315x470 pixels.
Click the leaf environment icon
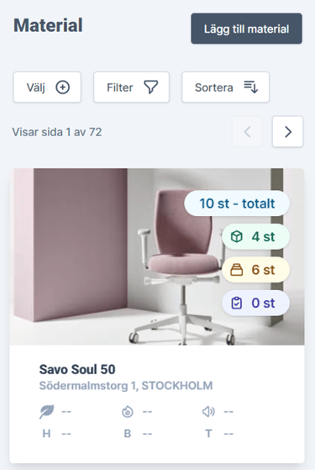click(47, 411)
